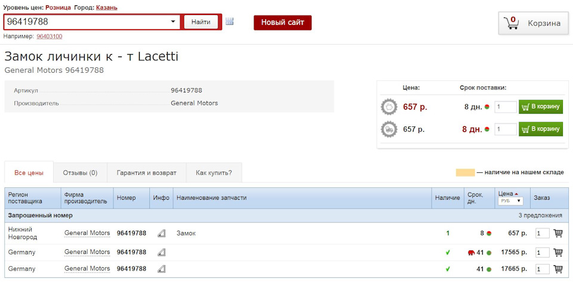Click the Новый сайт button
The image size is (573, 282).
pyautogui.click(x=282, y=23)
